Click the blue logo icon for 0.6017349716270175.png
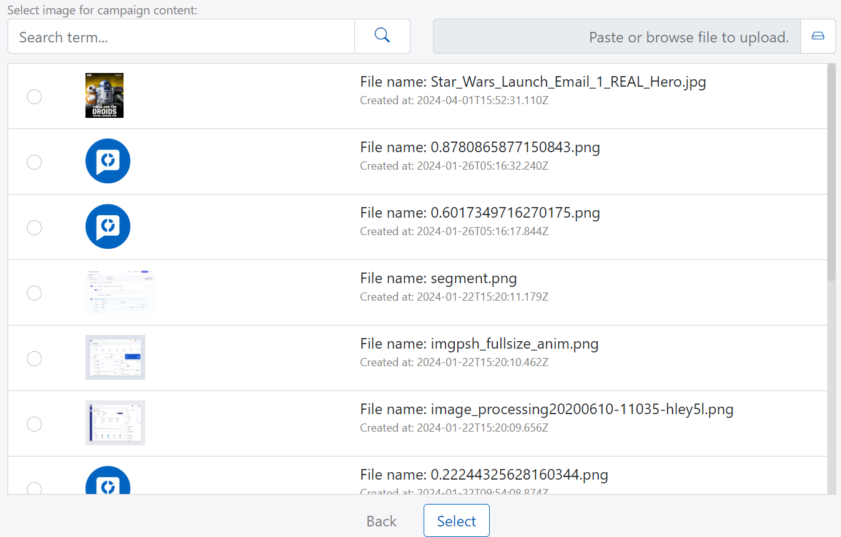841x537 pixels. pyautogui.click(x=107, y=226)
